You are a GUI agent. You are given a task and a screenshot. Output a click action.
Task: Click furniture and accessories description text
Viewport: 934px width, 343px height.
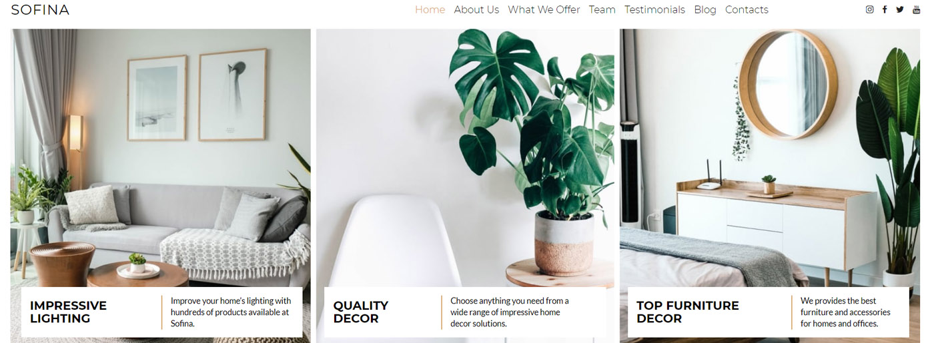coord(845,312)
